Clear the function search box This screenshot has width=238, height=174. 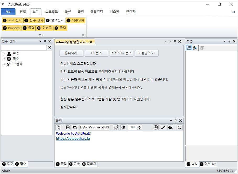50,47
